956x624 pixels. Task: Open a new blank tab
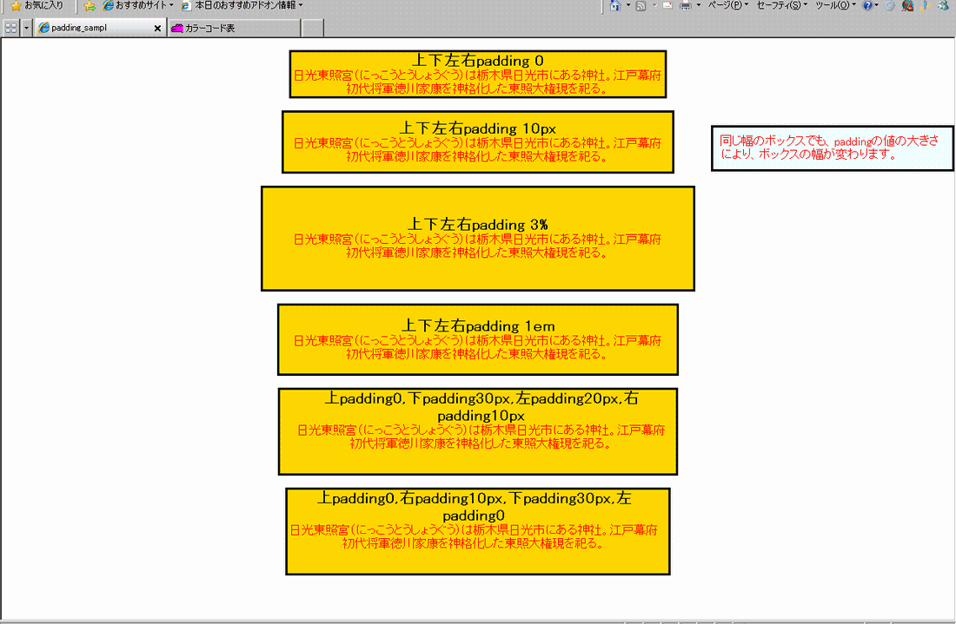tap(313, 28)
